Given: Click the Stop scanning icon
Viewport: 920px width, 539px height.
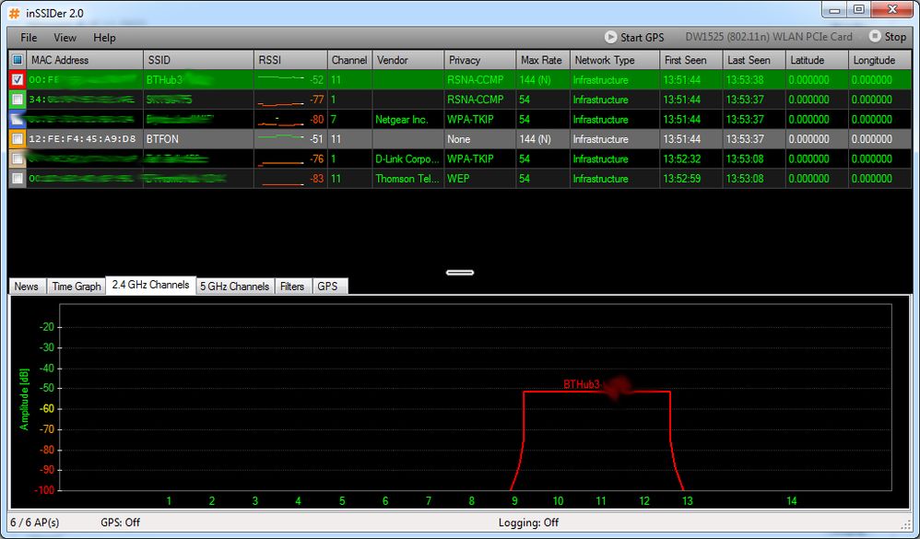Looking at the screenshot, I should (875, 36).
